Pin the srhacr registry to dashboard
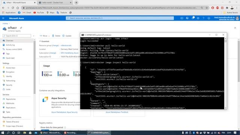Screen dimensions: 240x135 click(21, 28)
